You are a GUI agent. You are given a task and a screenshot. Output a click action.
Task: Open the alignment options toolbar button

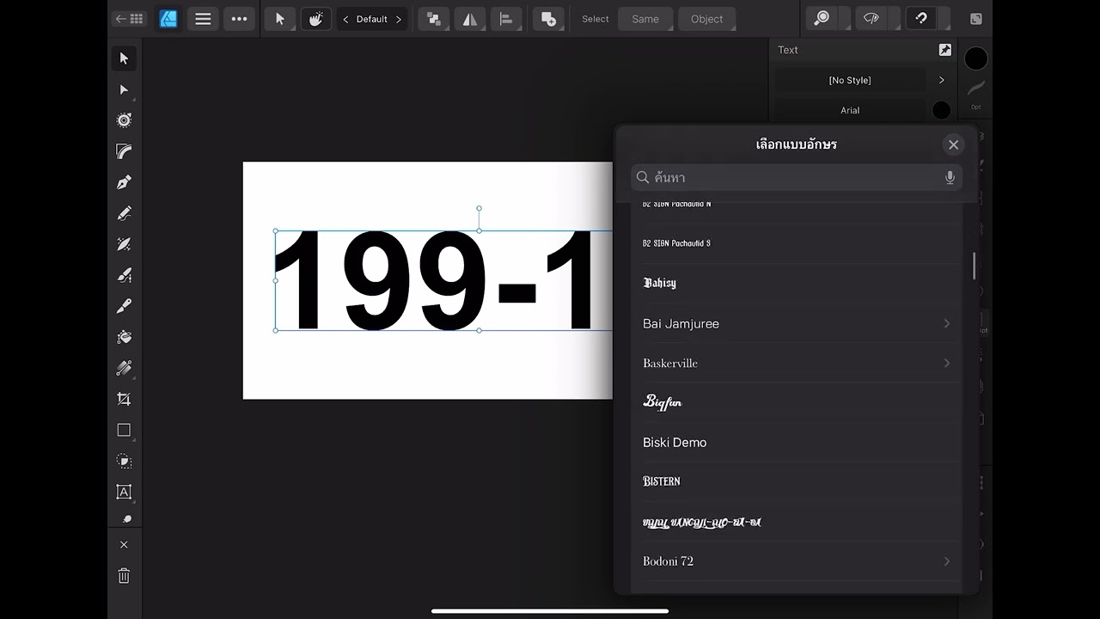(506, 19)
